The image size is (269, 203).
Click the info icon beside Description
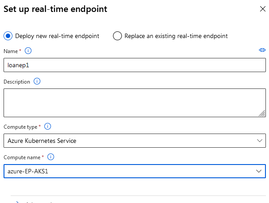(37, 81)
